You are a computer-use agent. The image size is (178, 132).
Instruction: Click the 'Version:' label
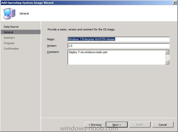(x=52, y=46)
